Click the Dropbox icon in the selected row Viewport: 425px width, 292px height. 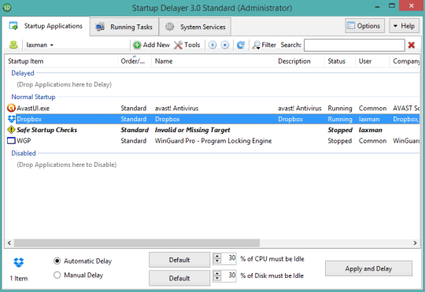11,119
